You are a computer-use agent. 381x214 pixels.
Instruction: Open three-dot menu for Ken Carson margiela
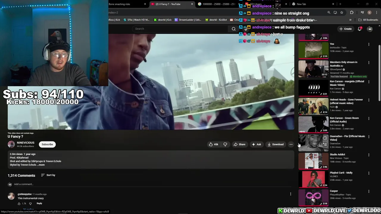(x=369, y=82)
